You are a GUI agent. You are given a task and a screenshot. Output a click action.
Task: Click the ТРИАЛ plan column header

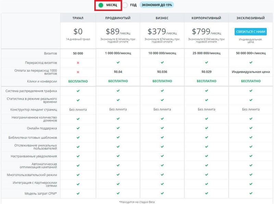pos(78,18)
